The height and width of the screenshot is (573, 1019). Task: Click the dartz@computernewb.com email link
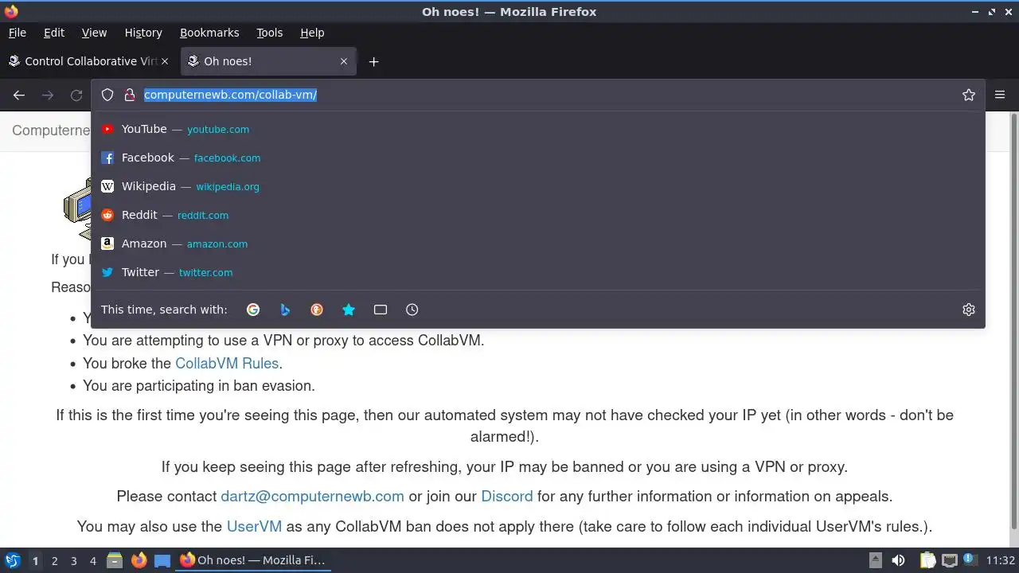click(x=312, y=496)
